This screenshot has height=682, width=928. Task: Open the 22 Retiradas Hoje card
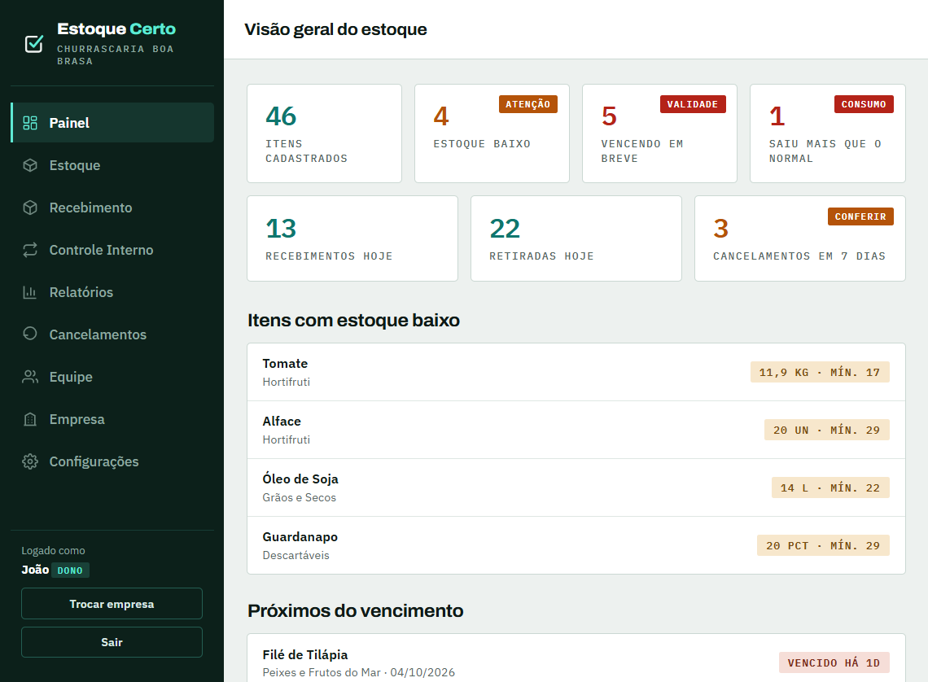click(576, 238)
